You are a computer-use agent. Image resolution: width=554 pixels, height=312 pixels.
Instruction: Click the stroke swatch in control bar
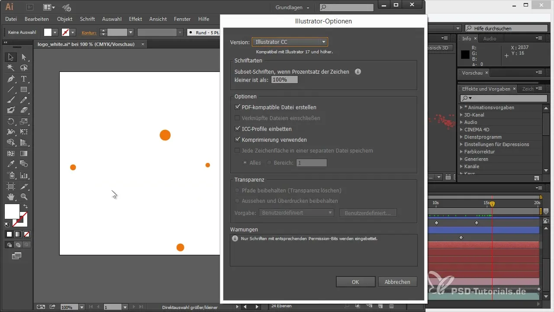66,32
